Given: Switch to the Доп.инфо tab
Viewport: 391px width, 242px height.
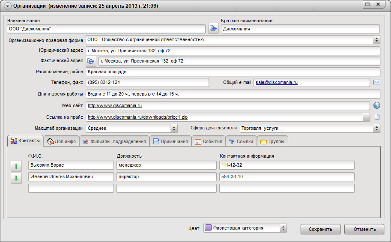Looking at the screenshot, I should click(x=61, y=141).
